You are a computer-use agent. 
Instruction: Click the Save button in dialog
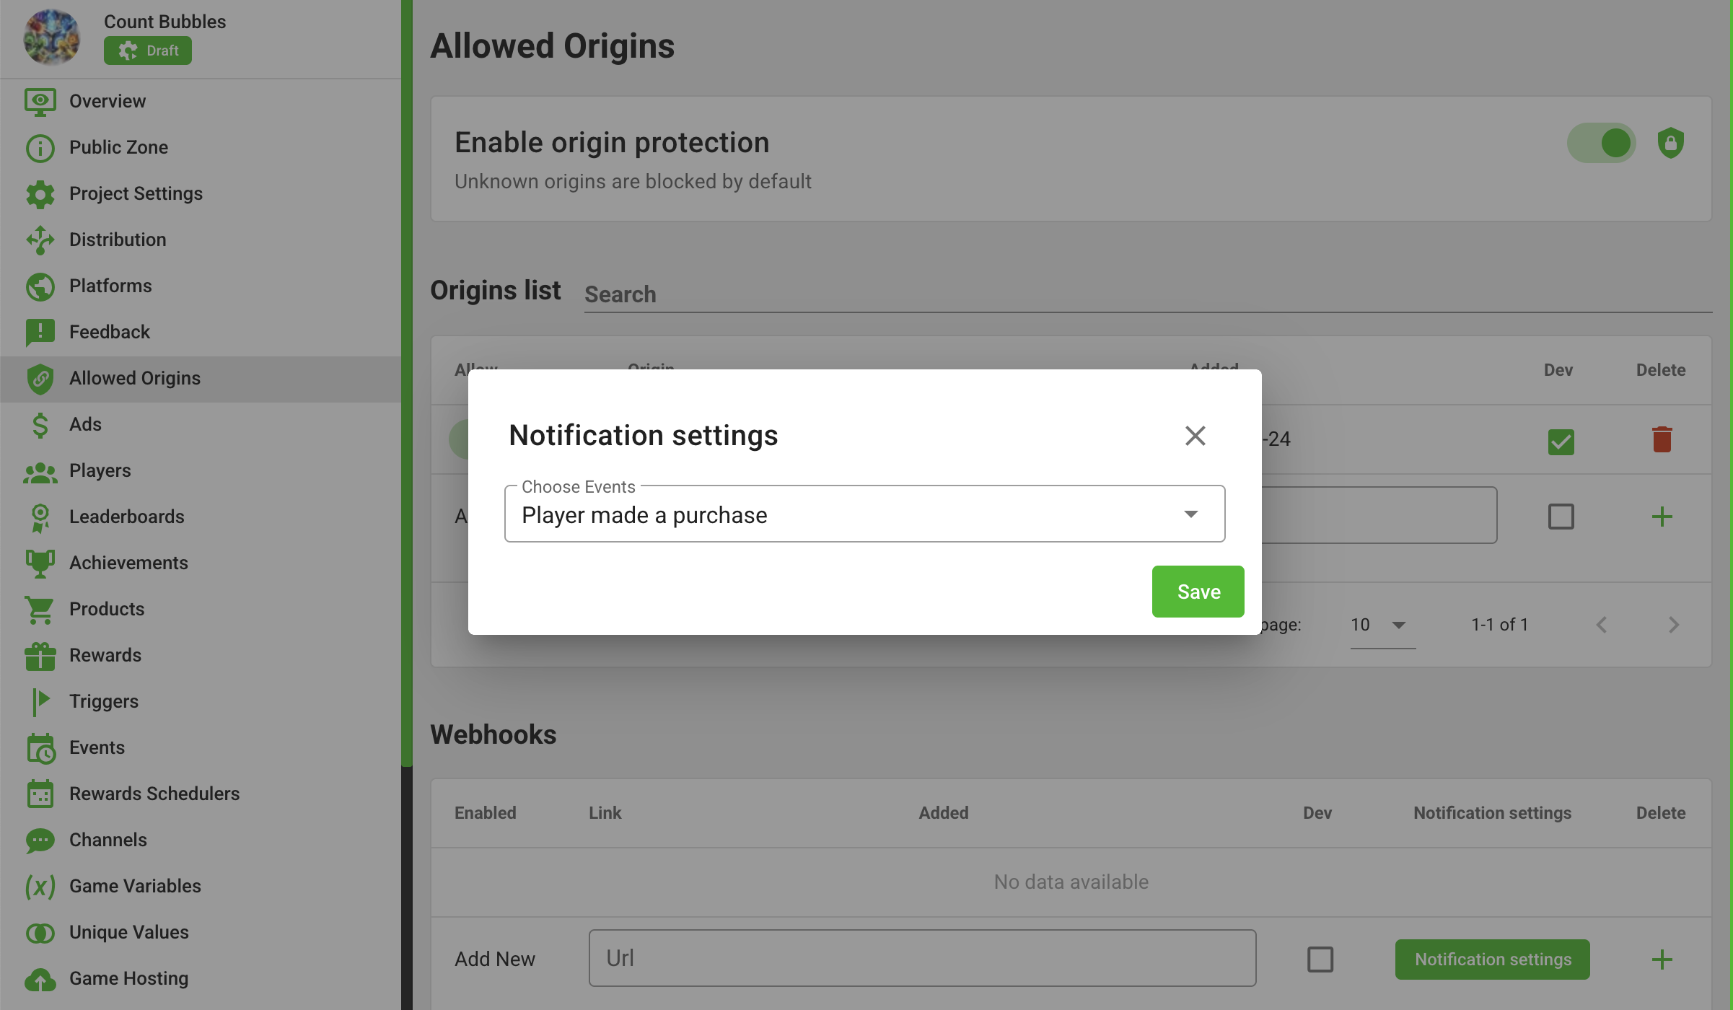pyautogui.click(x=1198, y=592)
